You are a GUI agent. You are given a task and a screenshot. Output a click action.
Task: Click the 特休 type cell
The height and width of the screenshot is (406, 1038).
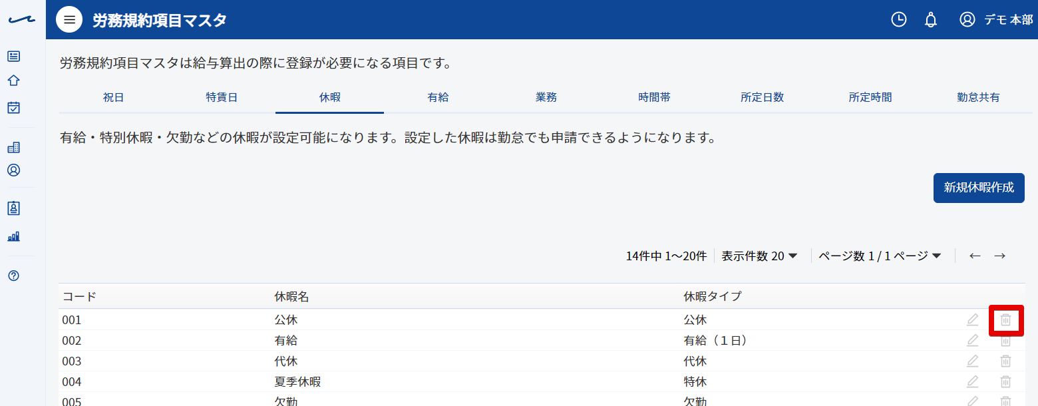(695, 382)
